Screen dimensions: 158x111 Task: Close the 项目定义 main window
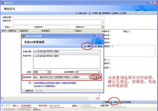[x=155, y=3]
